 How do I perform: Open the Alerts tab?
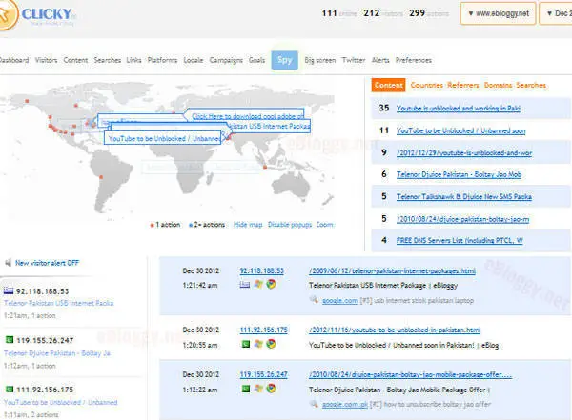point(380,60)
